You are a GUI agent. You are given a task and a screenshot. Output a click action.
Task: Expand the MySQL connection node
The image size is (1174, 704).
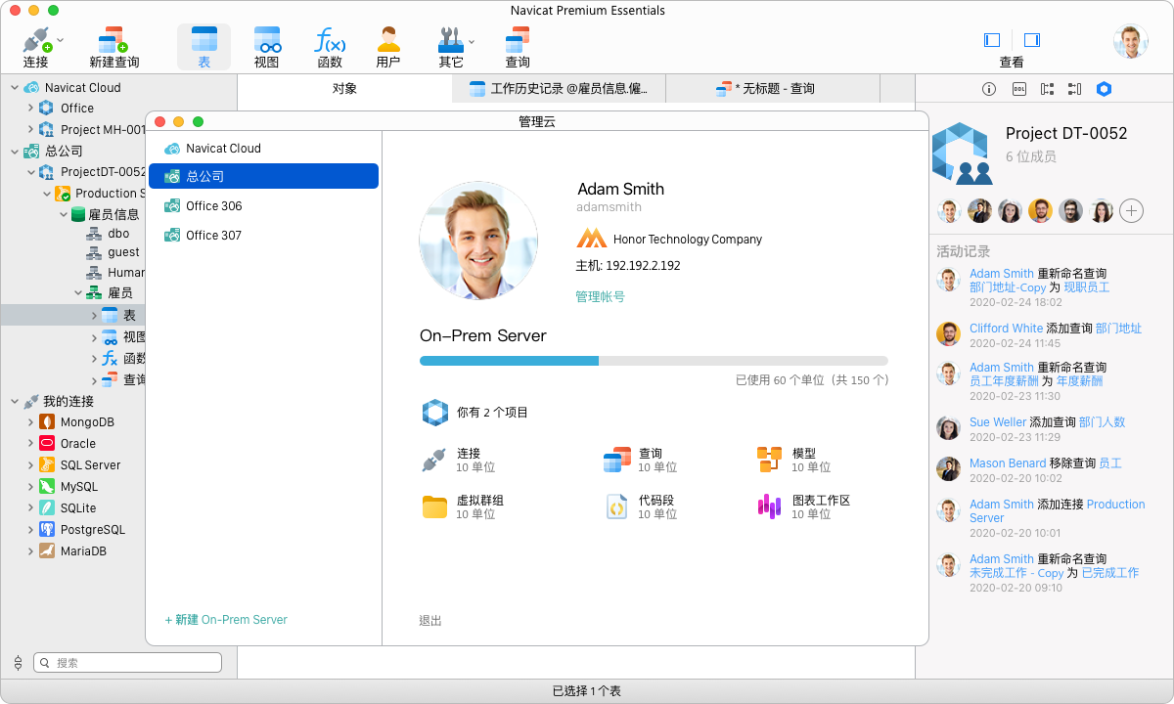tap(30, 487)
